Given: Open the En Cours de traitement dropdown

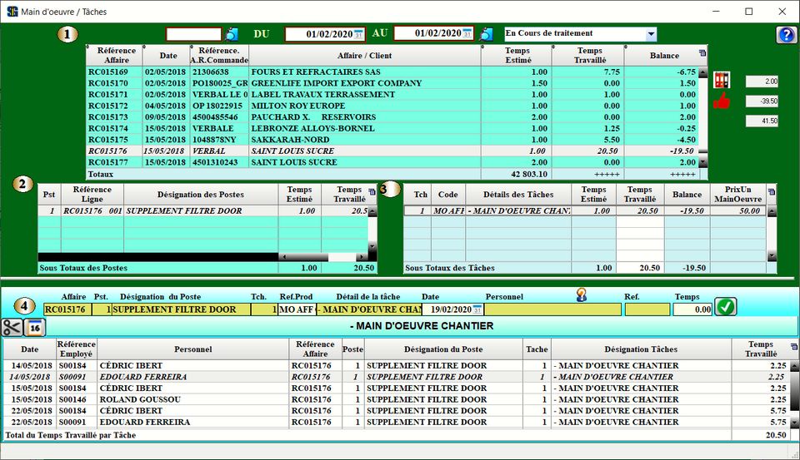Looking at the screenshot, I should click(x=651, y=34).
